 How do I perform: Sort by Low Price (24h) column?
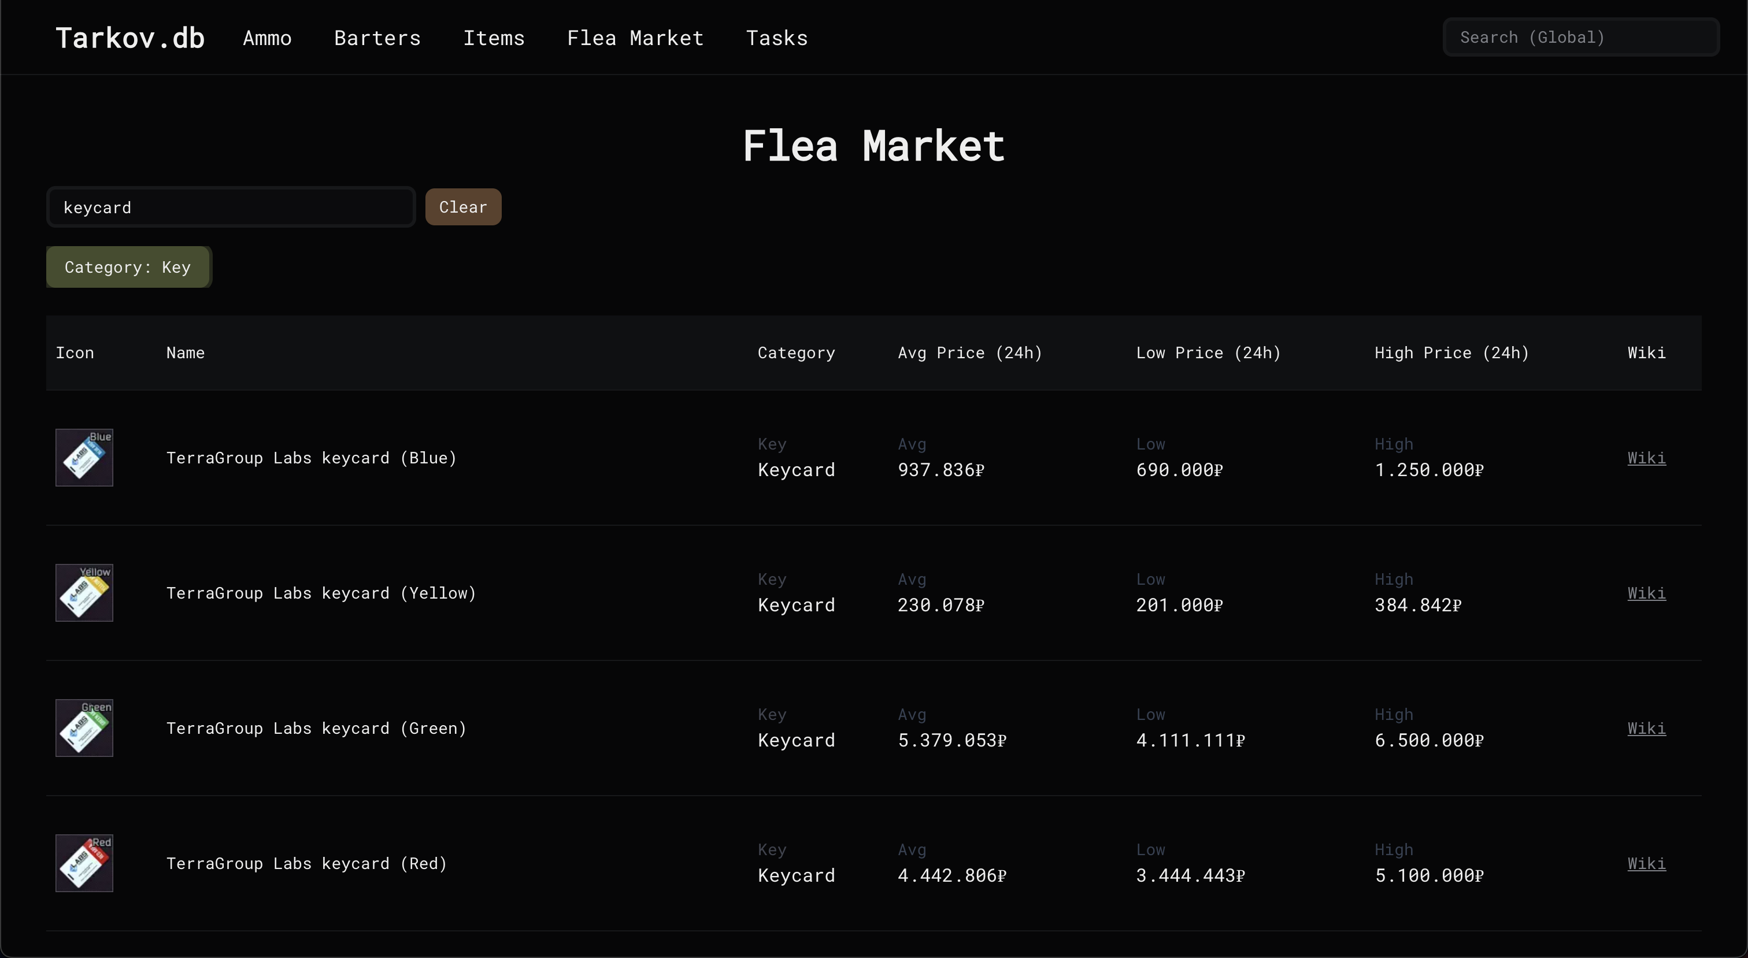[1207, 352]
